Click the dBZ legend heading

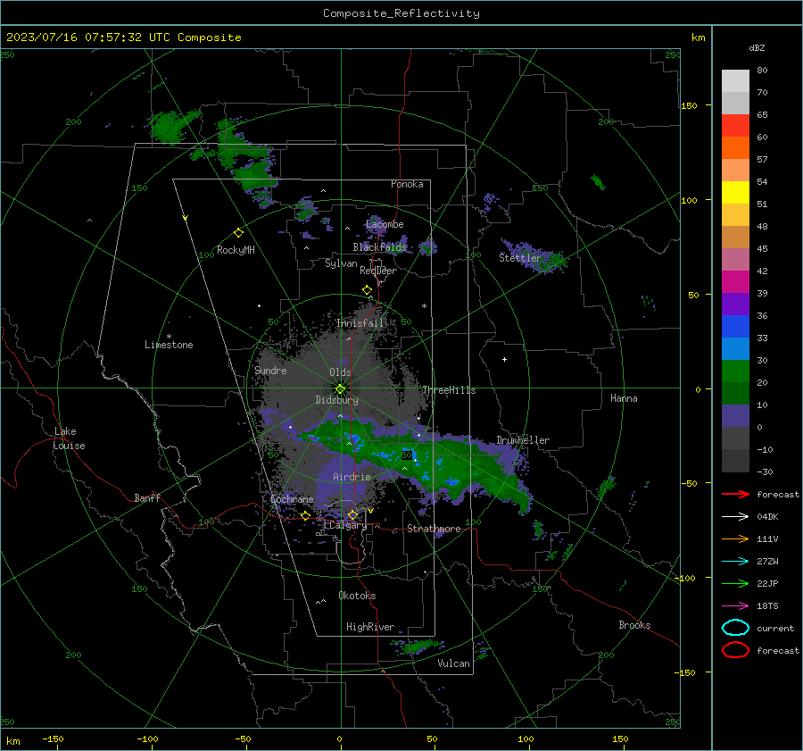pos(757,47)
